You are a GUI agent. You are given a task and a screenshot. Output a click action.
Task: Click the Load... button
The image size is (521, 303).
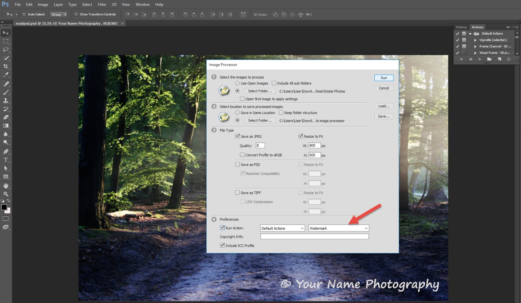pyautogui.click(x=384, y=106)
